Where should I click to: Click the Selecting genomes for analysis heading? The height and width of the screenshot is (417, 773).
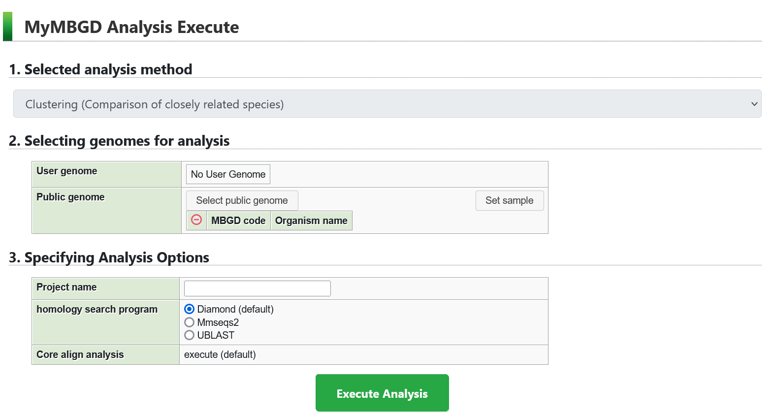(x=119, y=141)
